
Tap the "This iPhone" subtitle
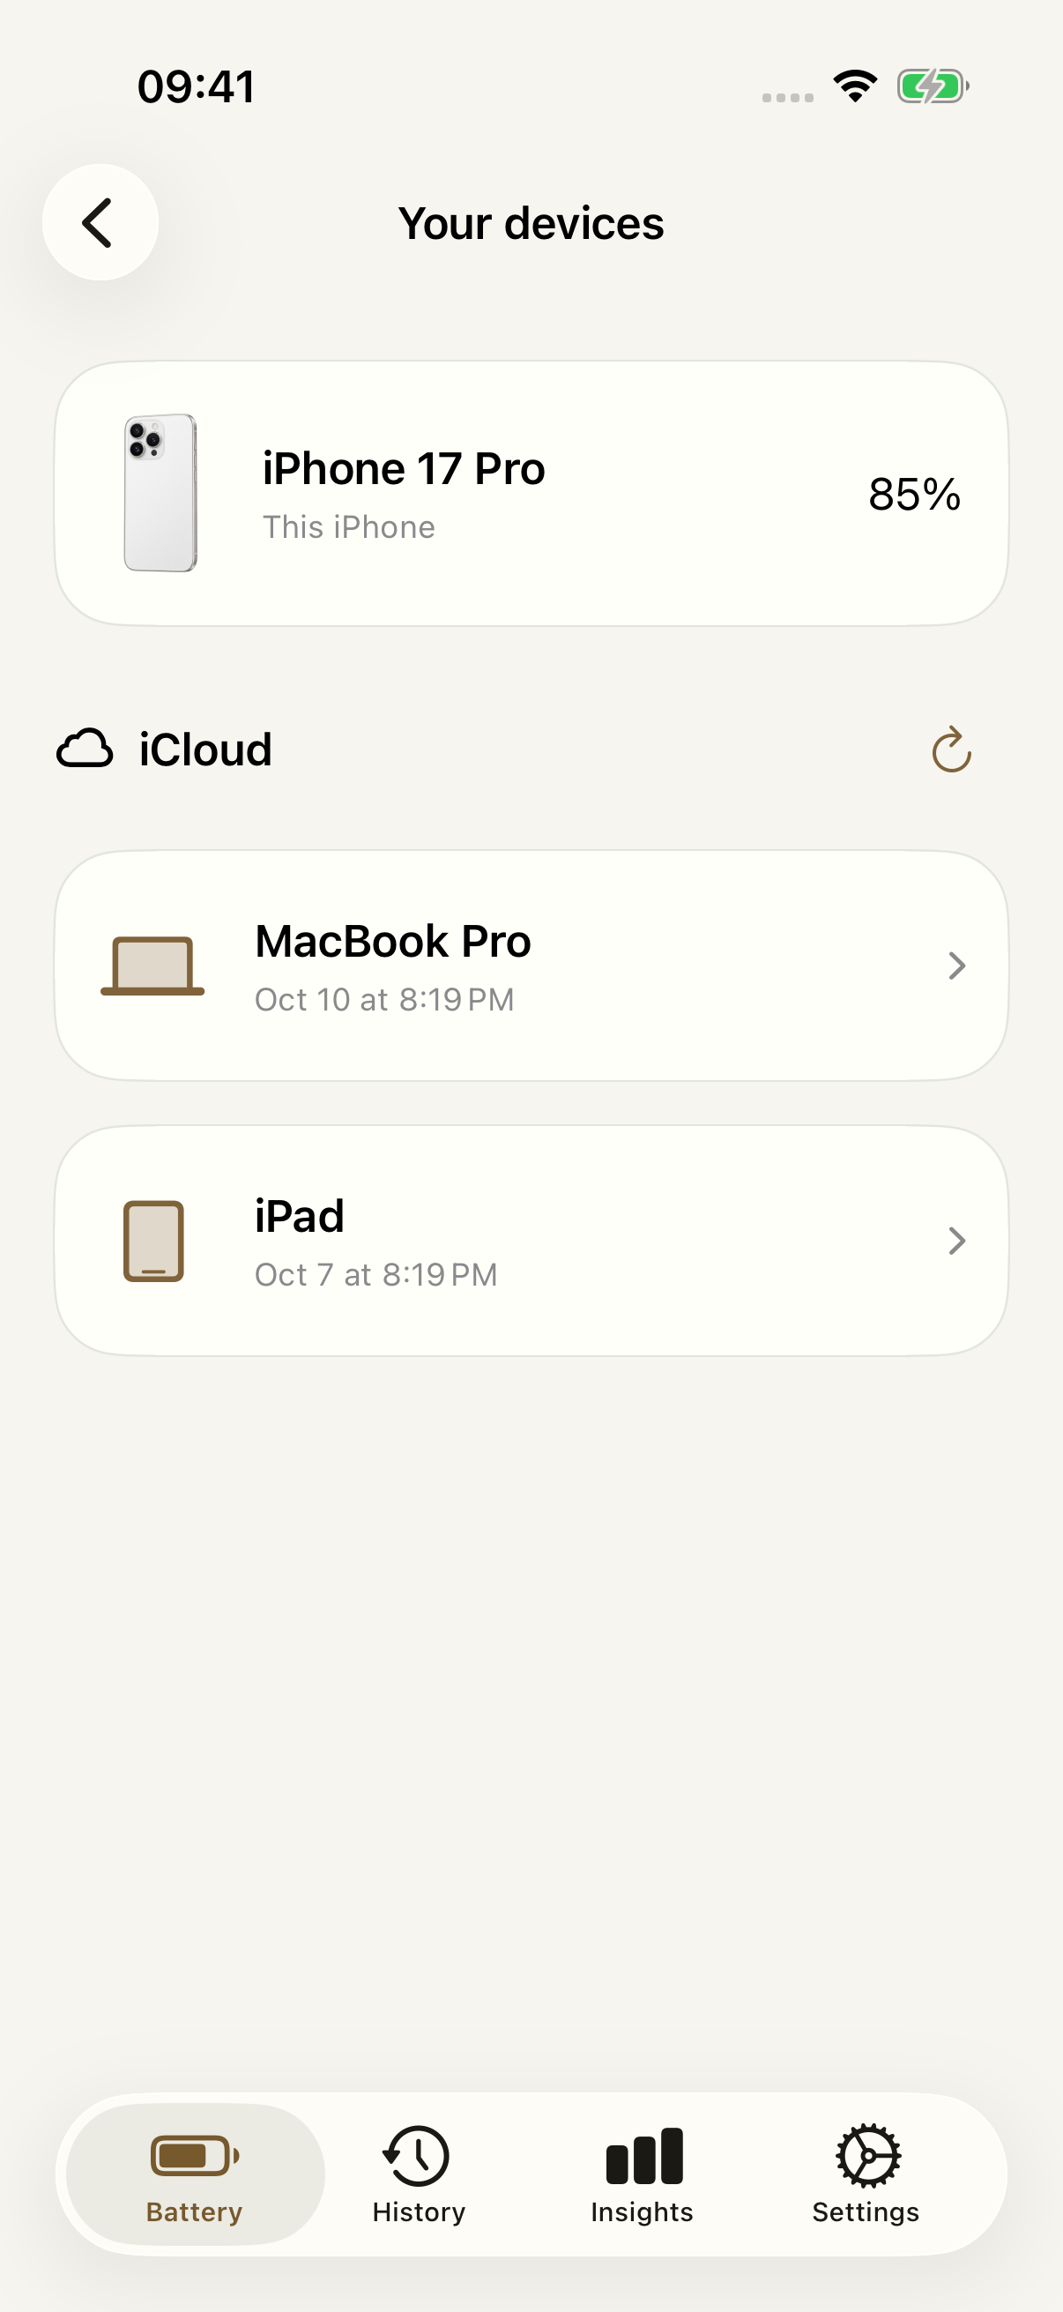[x=348, y=526]
